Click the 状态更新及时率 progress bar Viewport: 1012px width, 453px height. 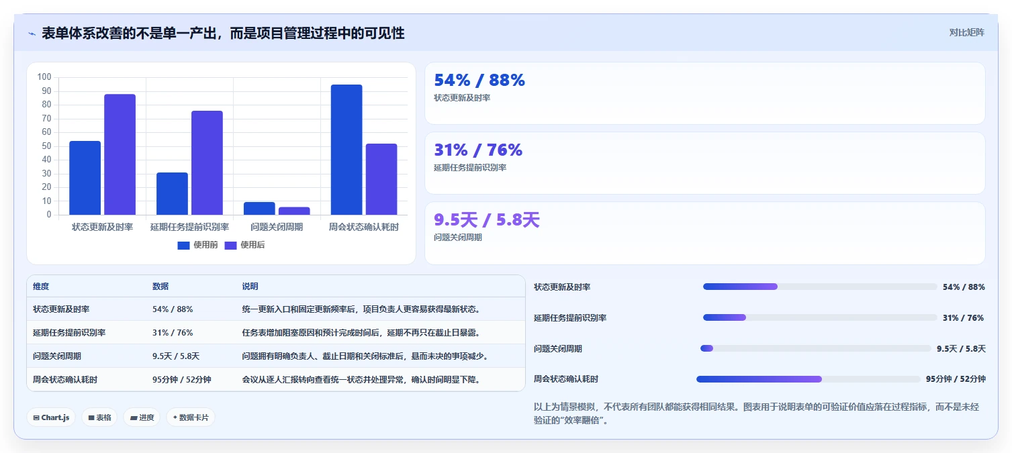coord(820,287)
